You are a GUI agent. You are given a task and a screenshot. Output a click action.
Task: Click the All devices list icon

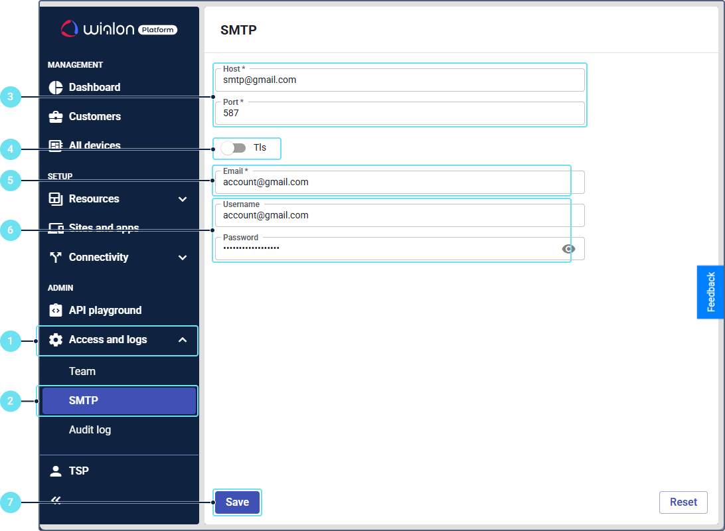tap(56, 145)
